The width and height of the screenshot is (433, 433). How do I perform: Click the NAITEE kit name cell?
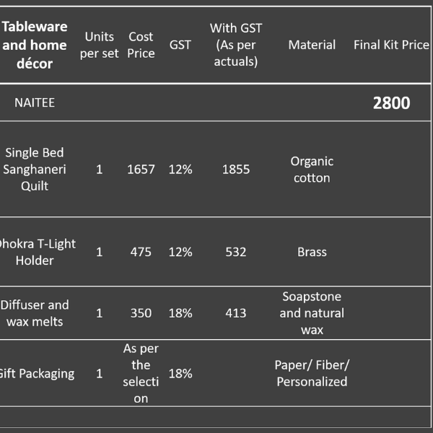pos(35,102)
